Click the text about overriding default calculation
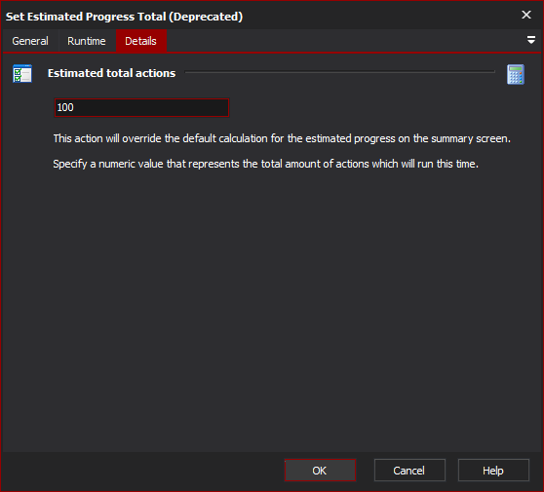 (x=282, y=138)
